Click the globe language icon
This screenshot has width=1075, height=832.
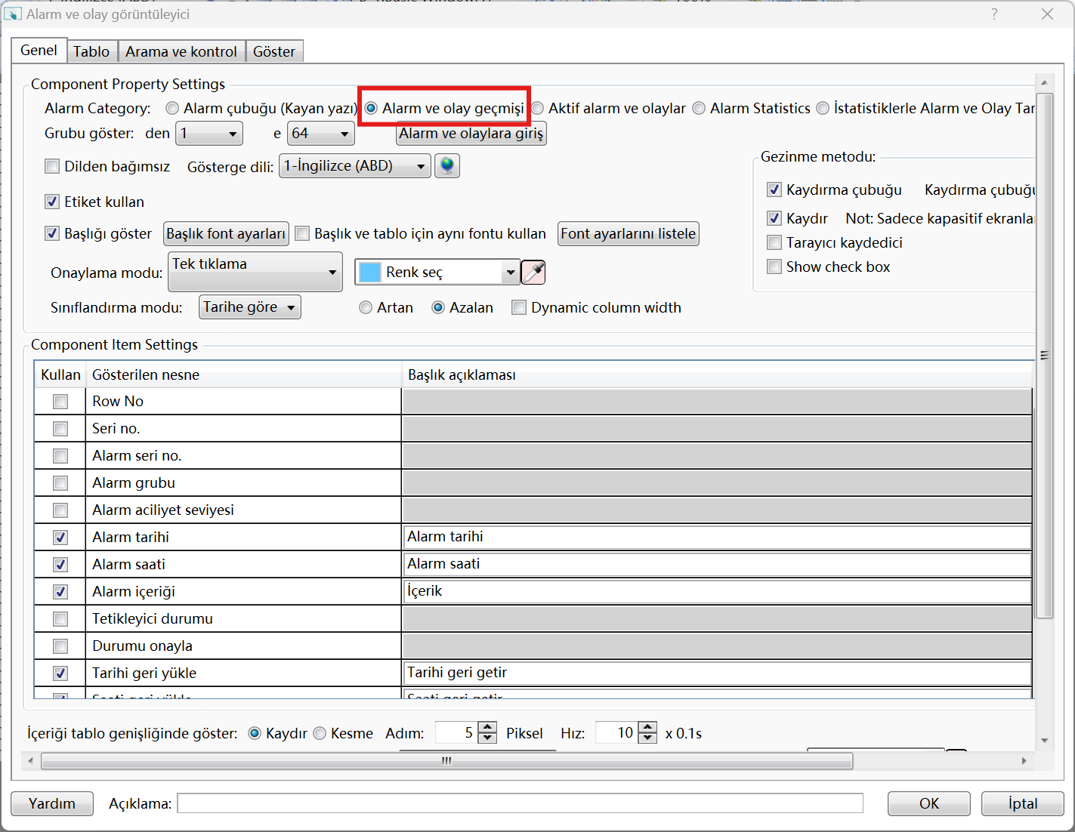[x=447, y=165]
